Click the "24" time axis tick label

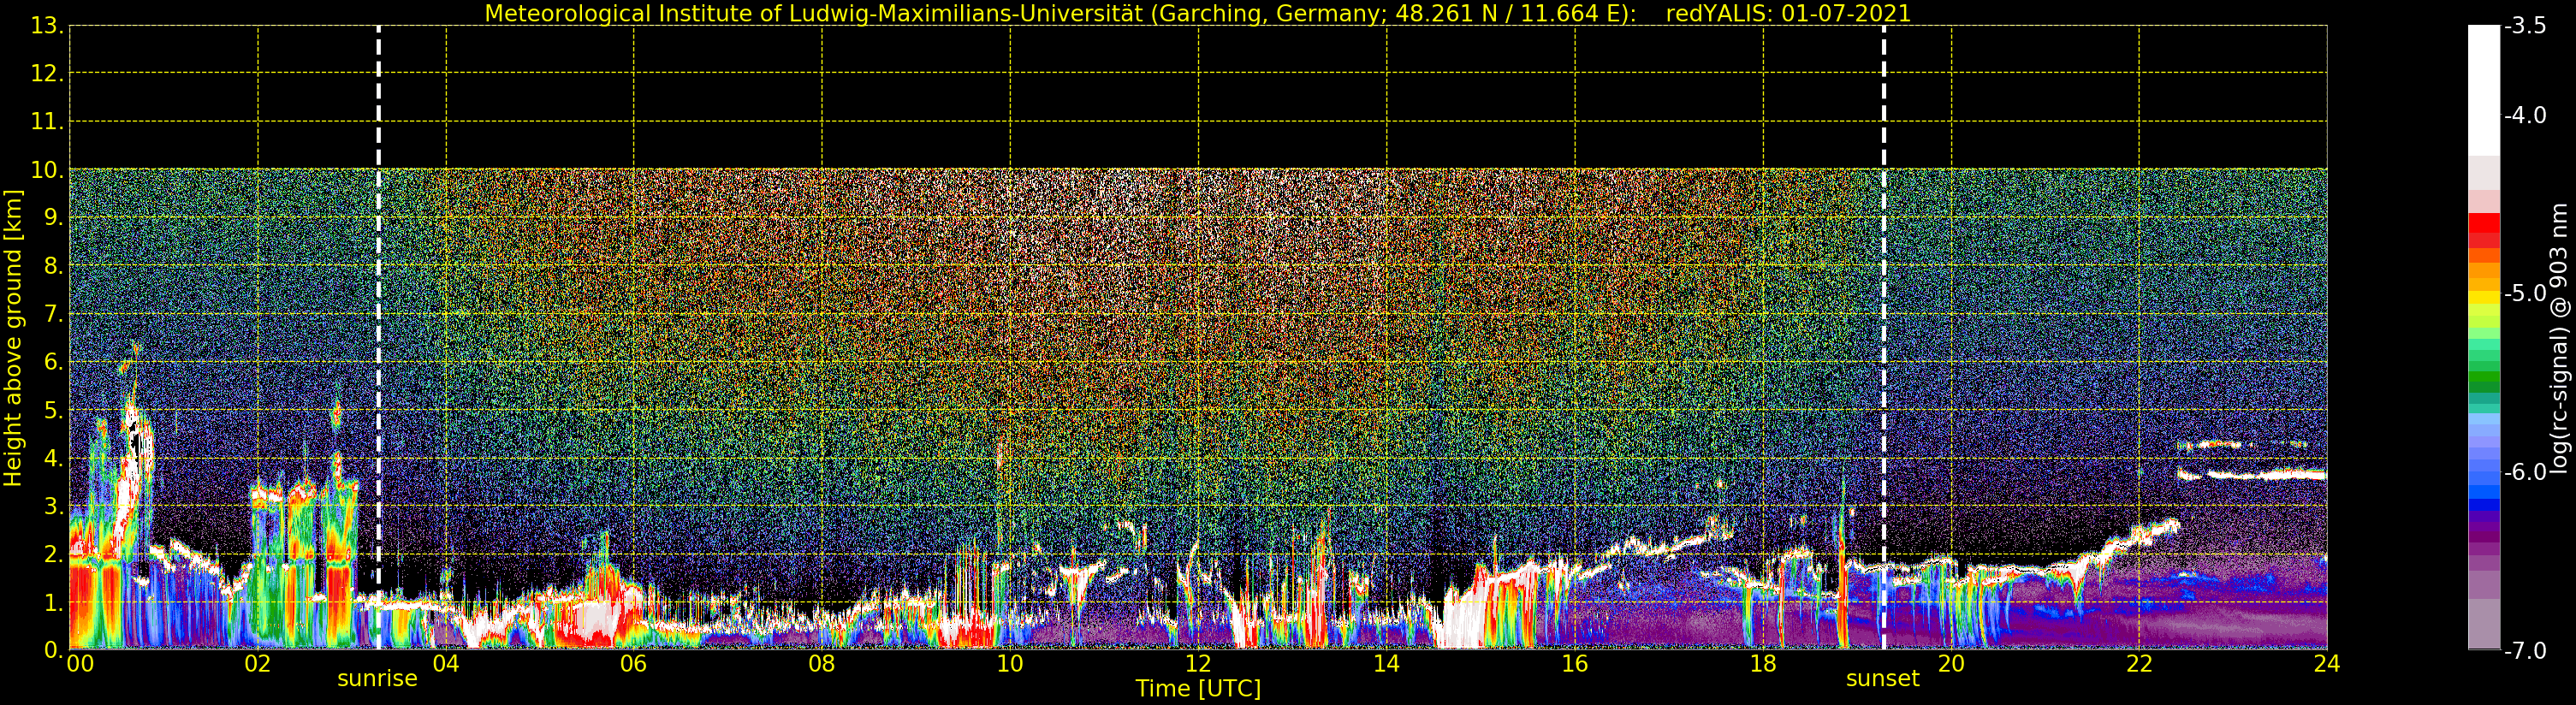[x=2327, y=664]
